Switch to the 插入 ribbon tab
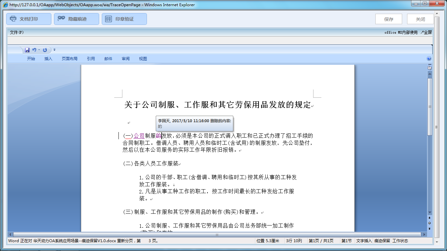This screenshot has height=251, width=447. click(48, 59)
